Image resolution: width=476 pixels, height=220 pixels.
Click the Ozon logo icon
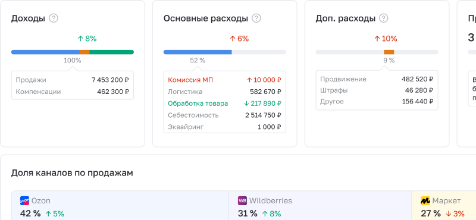[24, 200]
